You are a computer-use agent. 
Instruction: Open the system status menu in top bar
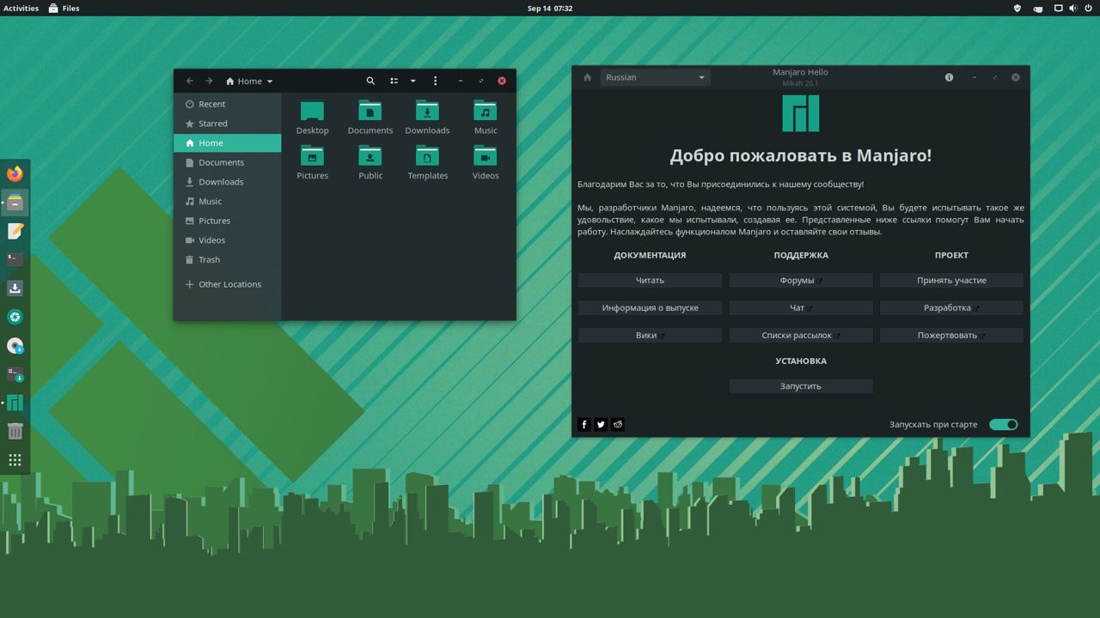(1073, 8)
